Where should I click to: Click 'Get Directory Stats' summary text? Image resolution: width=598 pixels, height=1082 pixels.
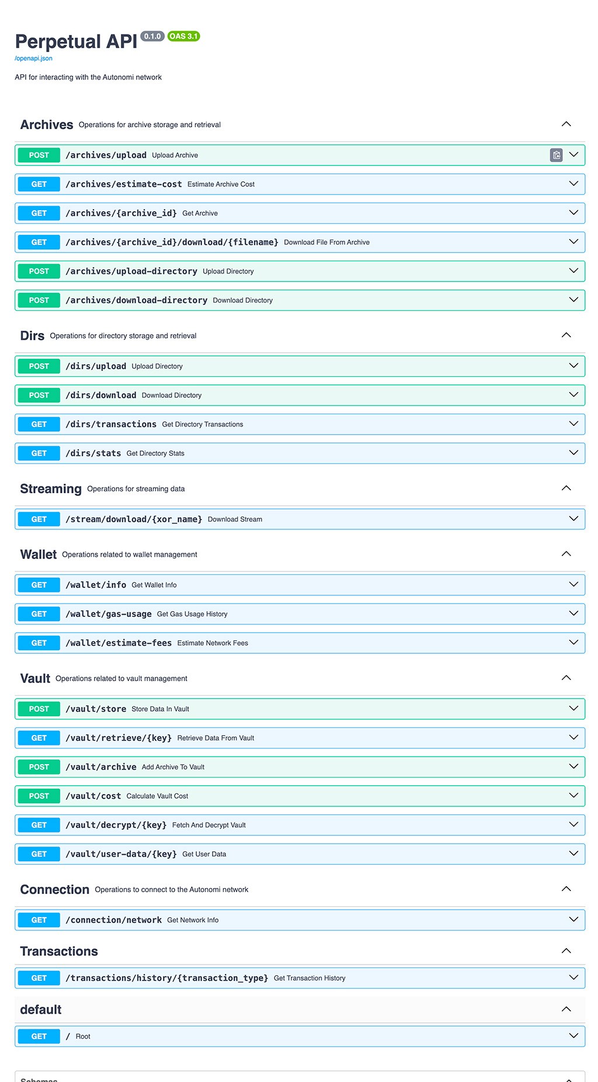click(155, 453)
